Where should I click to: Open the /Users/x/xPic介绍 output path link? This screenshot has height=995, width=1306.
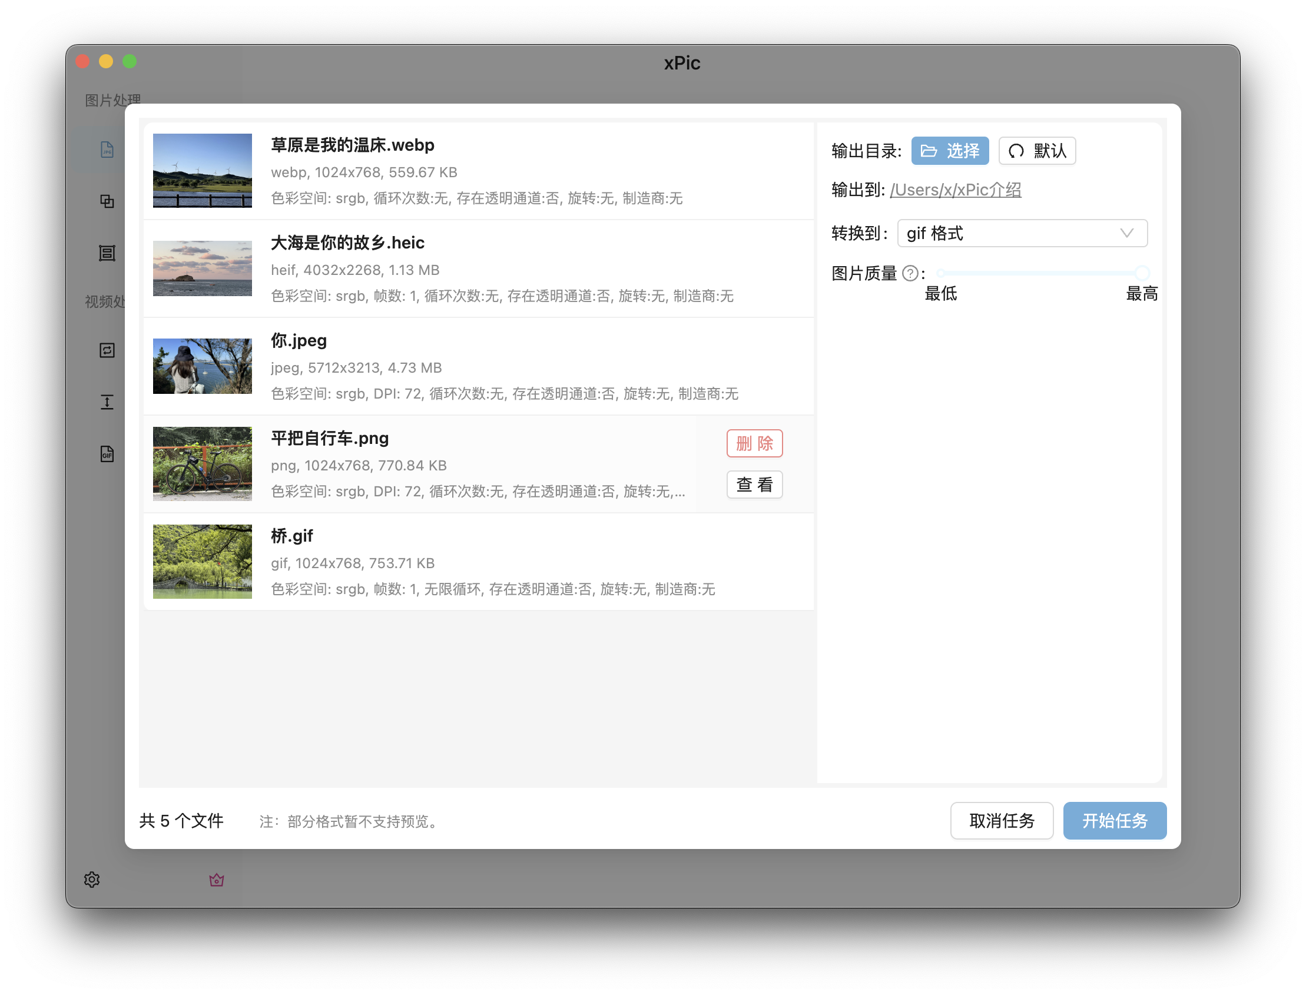coord(955,190)
